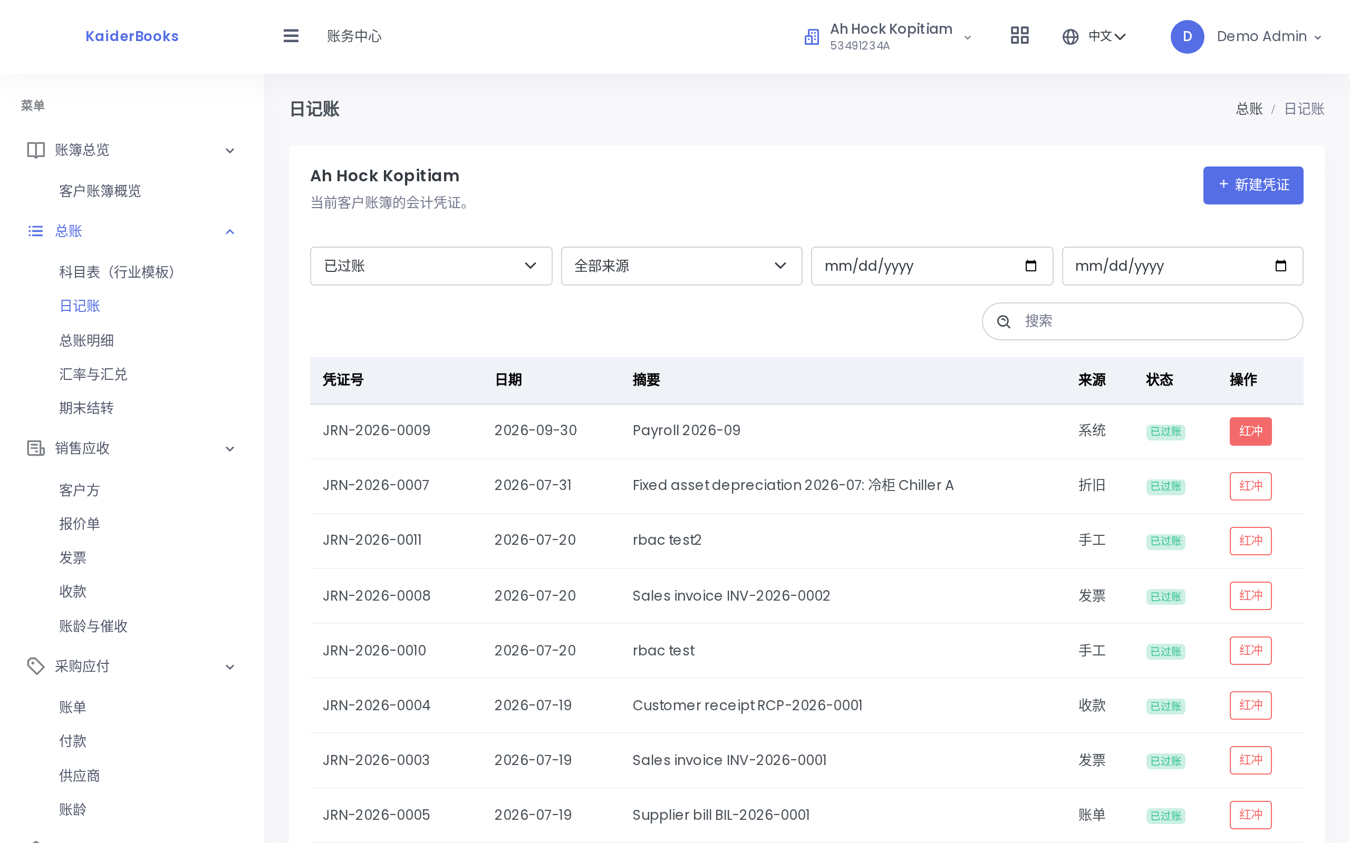Click summary Supplier bill BIL-2026-0001
Viewport: 1350px width, 843px height.
(x=721, y=815)
